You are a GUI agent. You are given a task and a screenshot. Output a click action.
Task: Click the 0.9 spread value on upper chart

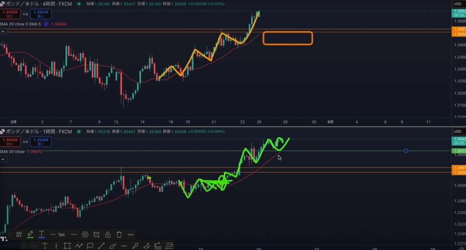point(25,14)
